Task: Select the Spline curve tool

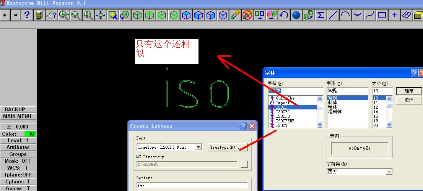Action: [x=369, y=15]
